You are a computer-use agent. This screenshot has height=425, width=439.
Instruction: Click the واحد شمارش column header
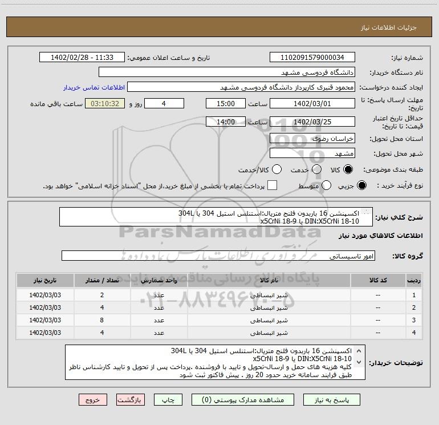pyautogui.click(x=158, y=280)
